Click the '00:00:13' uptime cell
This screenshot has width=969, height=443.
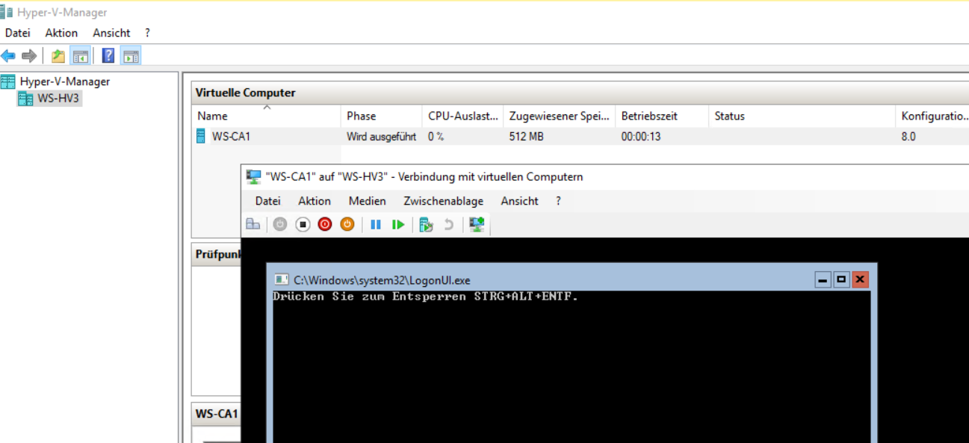(641, 137)
